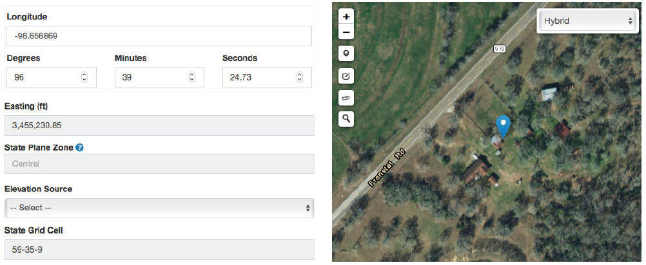Screen dimensions: 646x265
Task: Click the blue location pin on map
Action: tap(503, 125)
